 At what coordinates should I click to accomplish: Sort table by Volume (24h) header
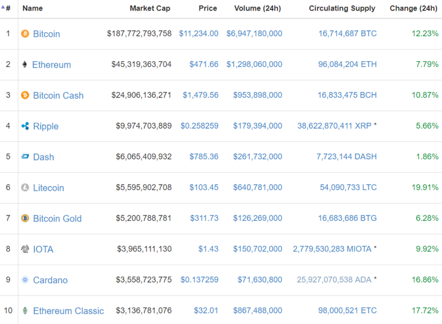pos(257,8)
